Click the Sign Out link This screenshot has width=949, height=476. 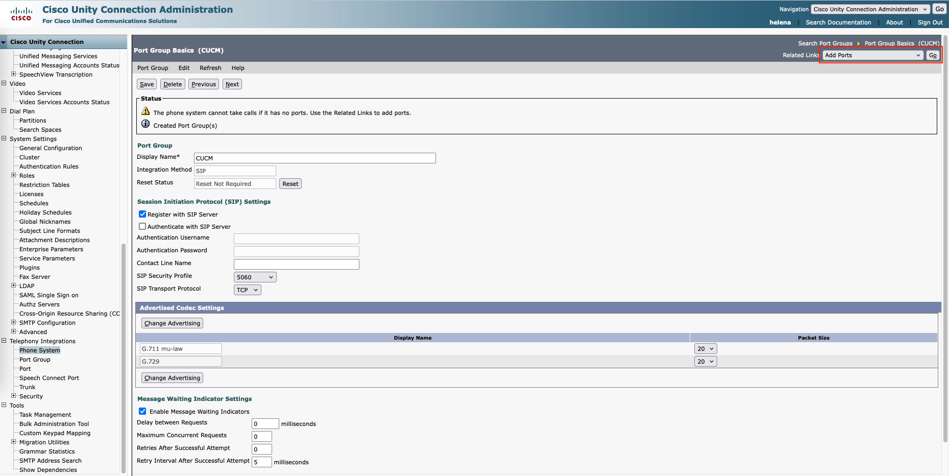click(930, 22)
